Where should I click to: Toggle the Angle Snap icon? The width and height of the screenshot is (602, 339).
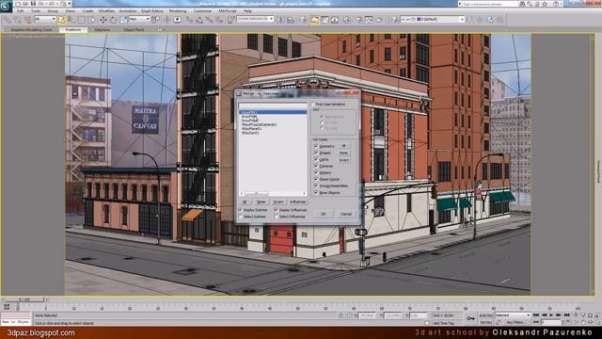click(x=199, y=20)
